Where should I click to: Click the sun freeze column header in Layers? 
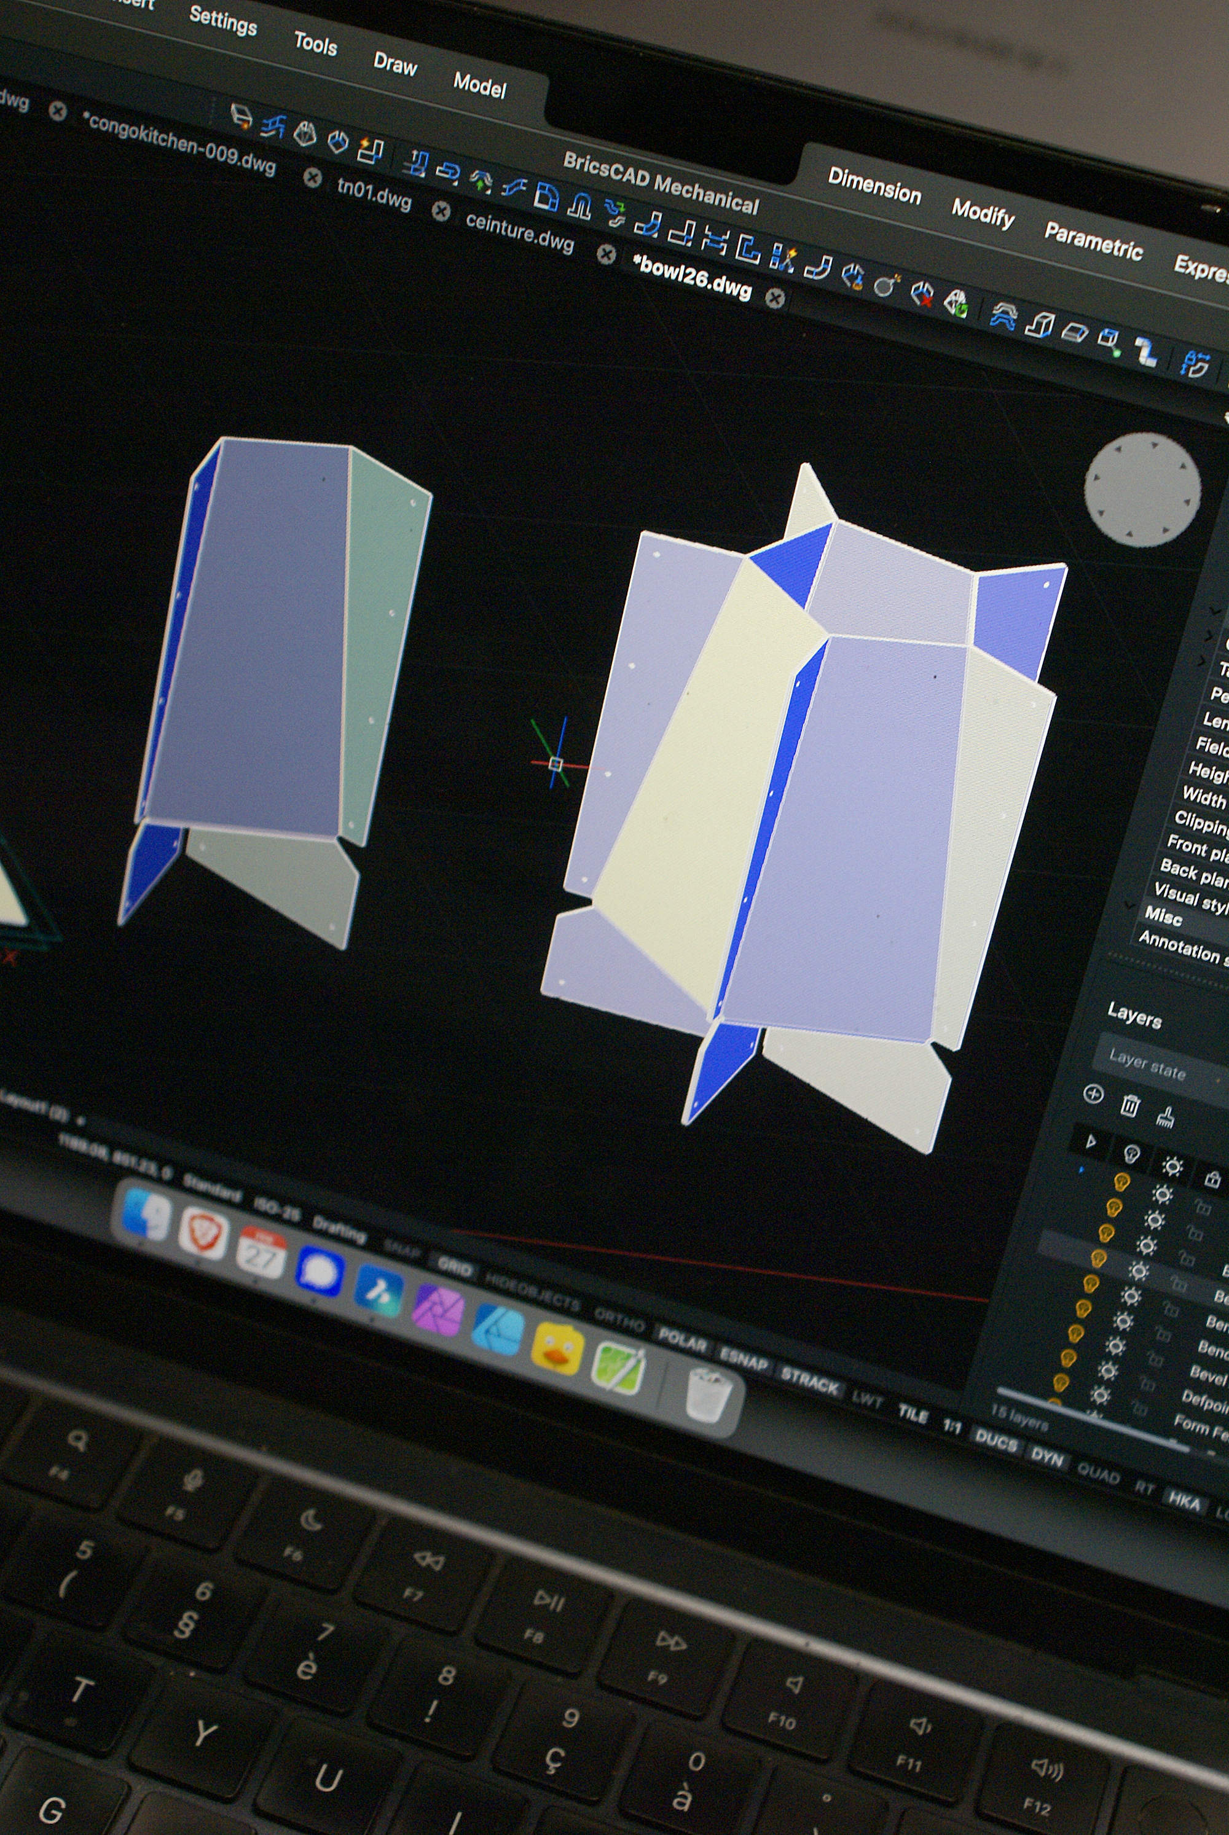point(1172,1166)
